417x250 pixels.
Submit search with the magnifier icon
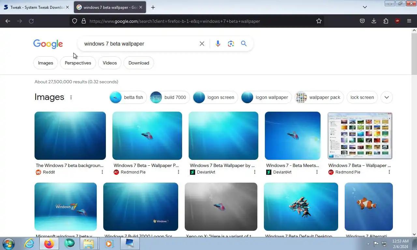[244, 44]
